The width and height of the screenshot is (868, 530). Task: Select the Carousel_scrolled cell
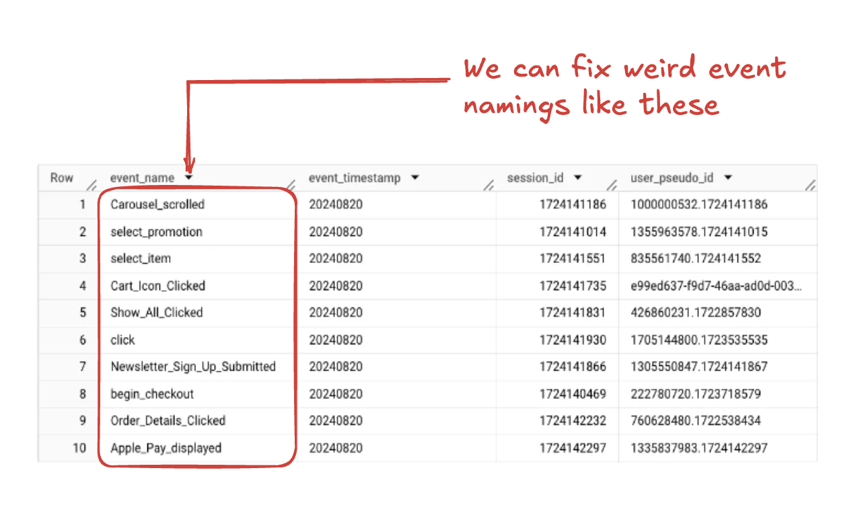pyautogui.click(x=157, y=204)
